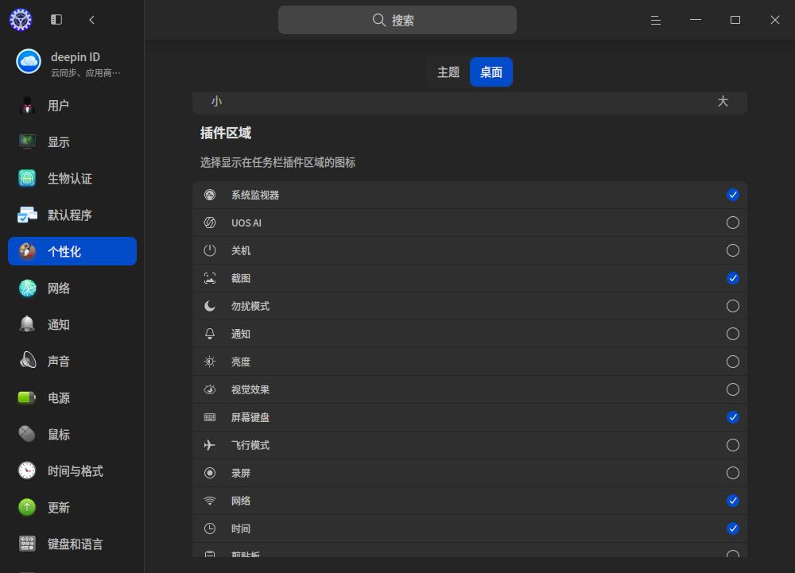The height and width of the screenshot is (573, 795).
Task: Click the 亮度 row label
Action: coord(241,362)
